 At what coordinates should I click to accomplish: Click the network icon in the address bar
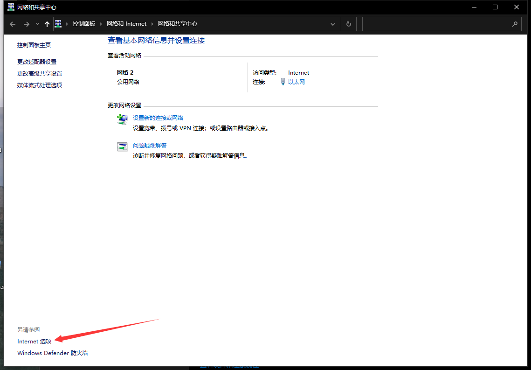coord(58,24)
